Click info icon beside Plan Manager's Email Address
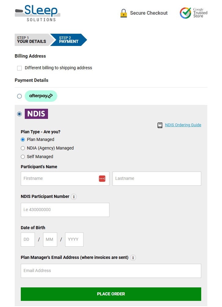Screen dimensions: 222x307 pos(133,258)
